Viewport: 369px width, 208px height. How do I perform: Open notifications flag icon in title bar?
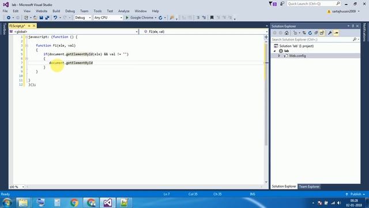[x=273, y=4]
